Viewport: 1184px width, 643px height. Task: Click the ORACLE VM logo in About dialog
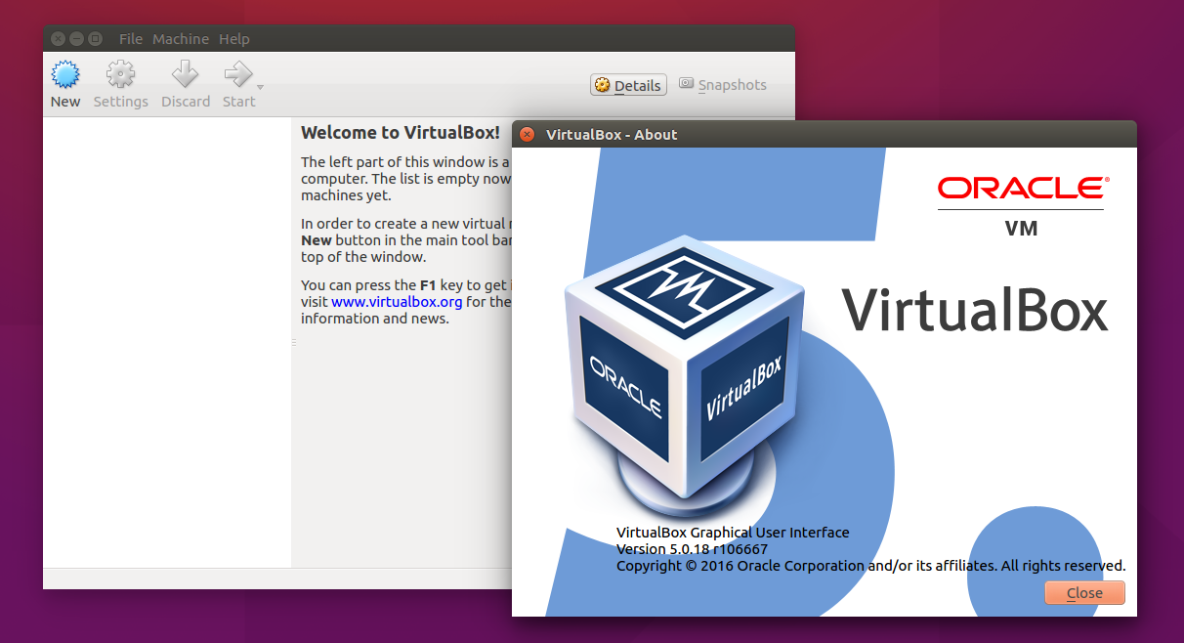[1022, 206]
